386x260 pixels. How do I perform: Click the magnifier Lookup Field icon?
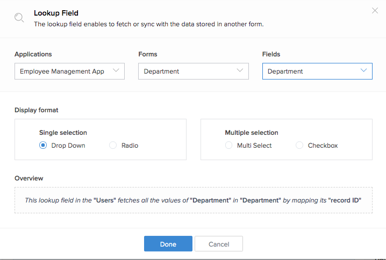tap(19, 18)
